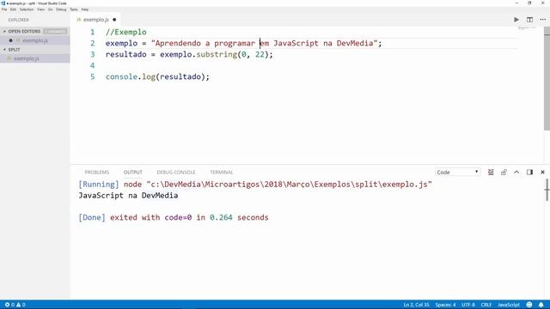
Task: Open the Tasks menu
Action: pyautogui.click(x=74, y=9)
